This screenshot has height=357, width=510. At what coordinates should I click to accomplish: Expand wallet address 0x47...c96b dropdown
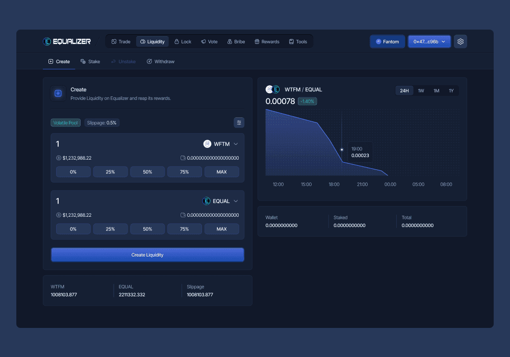(429, 42)
